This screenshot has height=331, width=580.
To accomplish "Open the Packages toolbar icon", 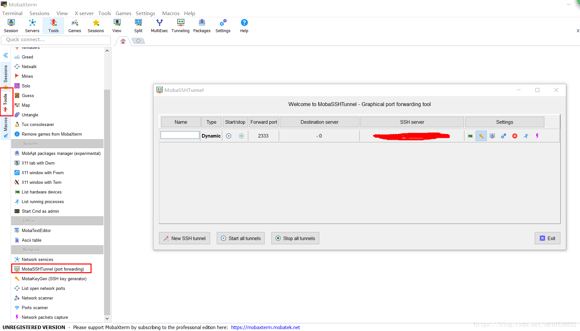I will coord(202,26).
